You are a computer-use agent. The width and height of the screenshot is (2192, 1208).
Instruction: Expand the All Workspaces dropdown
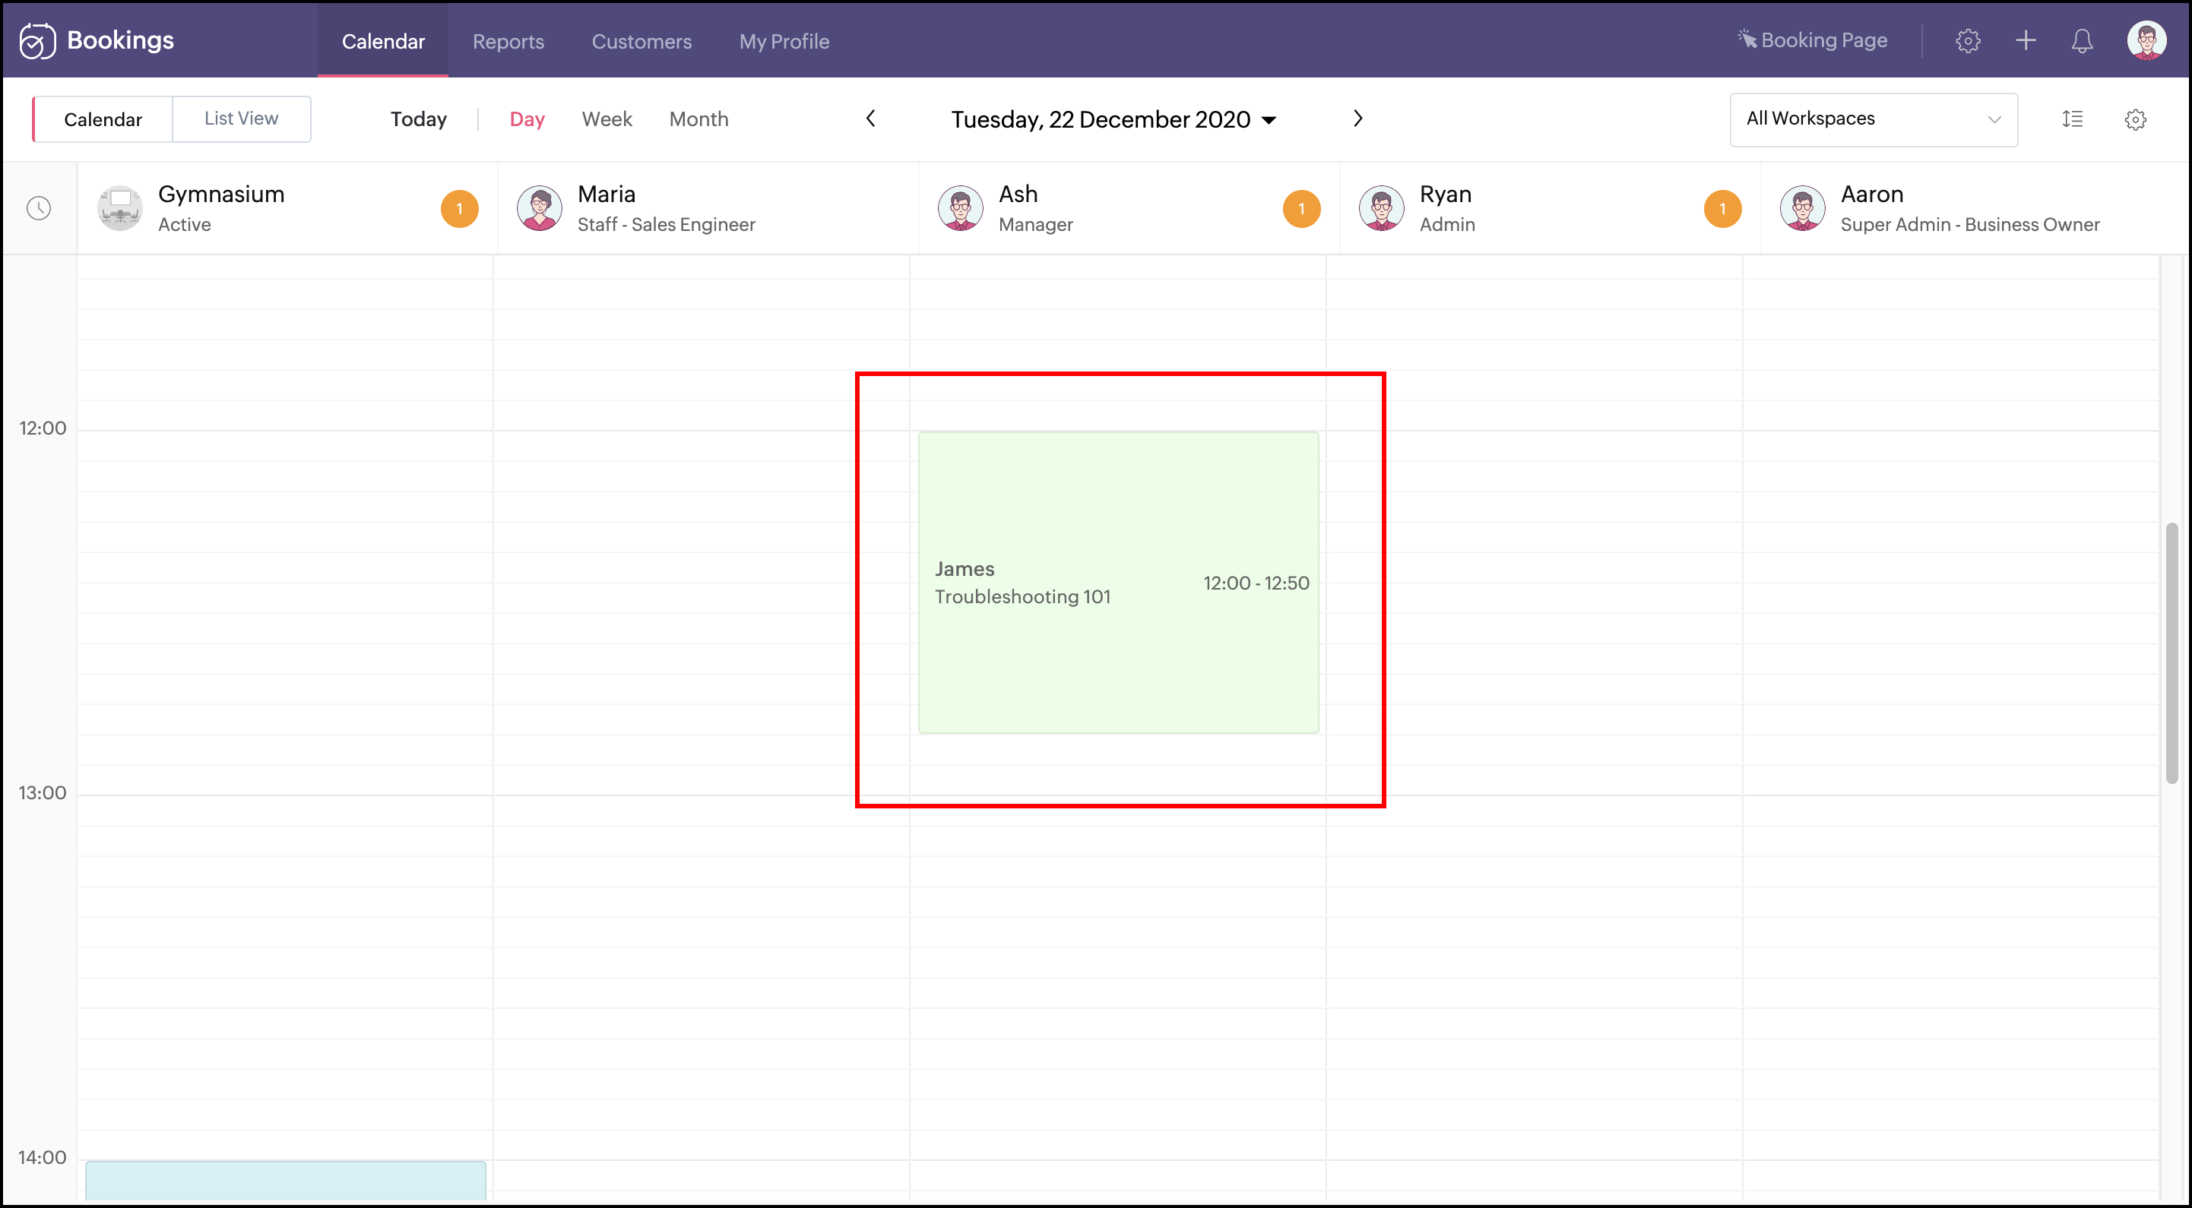pyautogui.click(x=1872, y=119)
